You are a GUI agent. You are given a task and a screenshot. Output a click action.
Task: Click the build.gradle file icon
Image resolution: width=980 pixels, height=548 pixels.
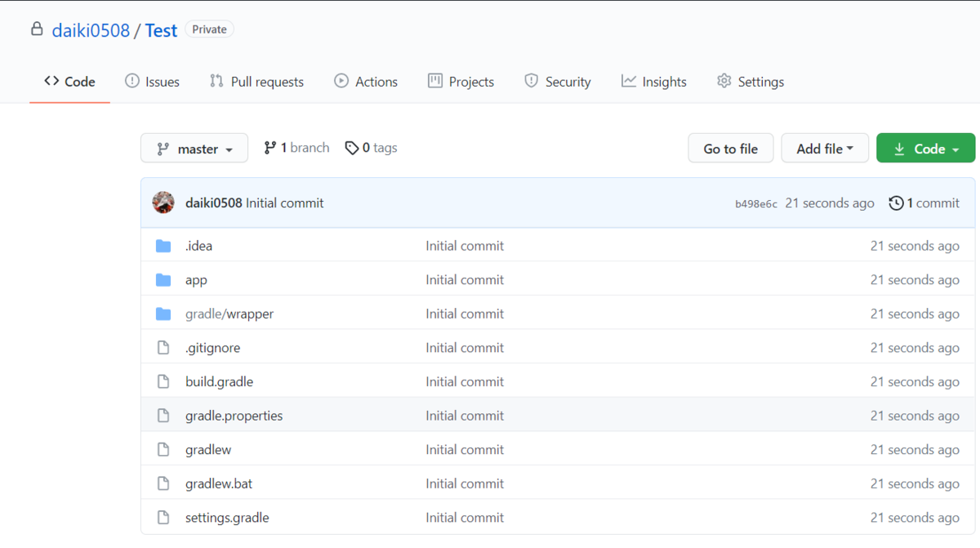[x=163, y=381]
